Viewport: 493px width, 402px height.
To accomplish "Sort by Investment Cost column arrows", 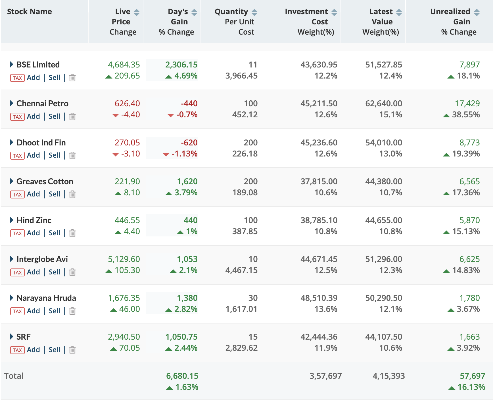I will coord(334,12).
